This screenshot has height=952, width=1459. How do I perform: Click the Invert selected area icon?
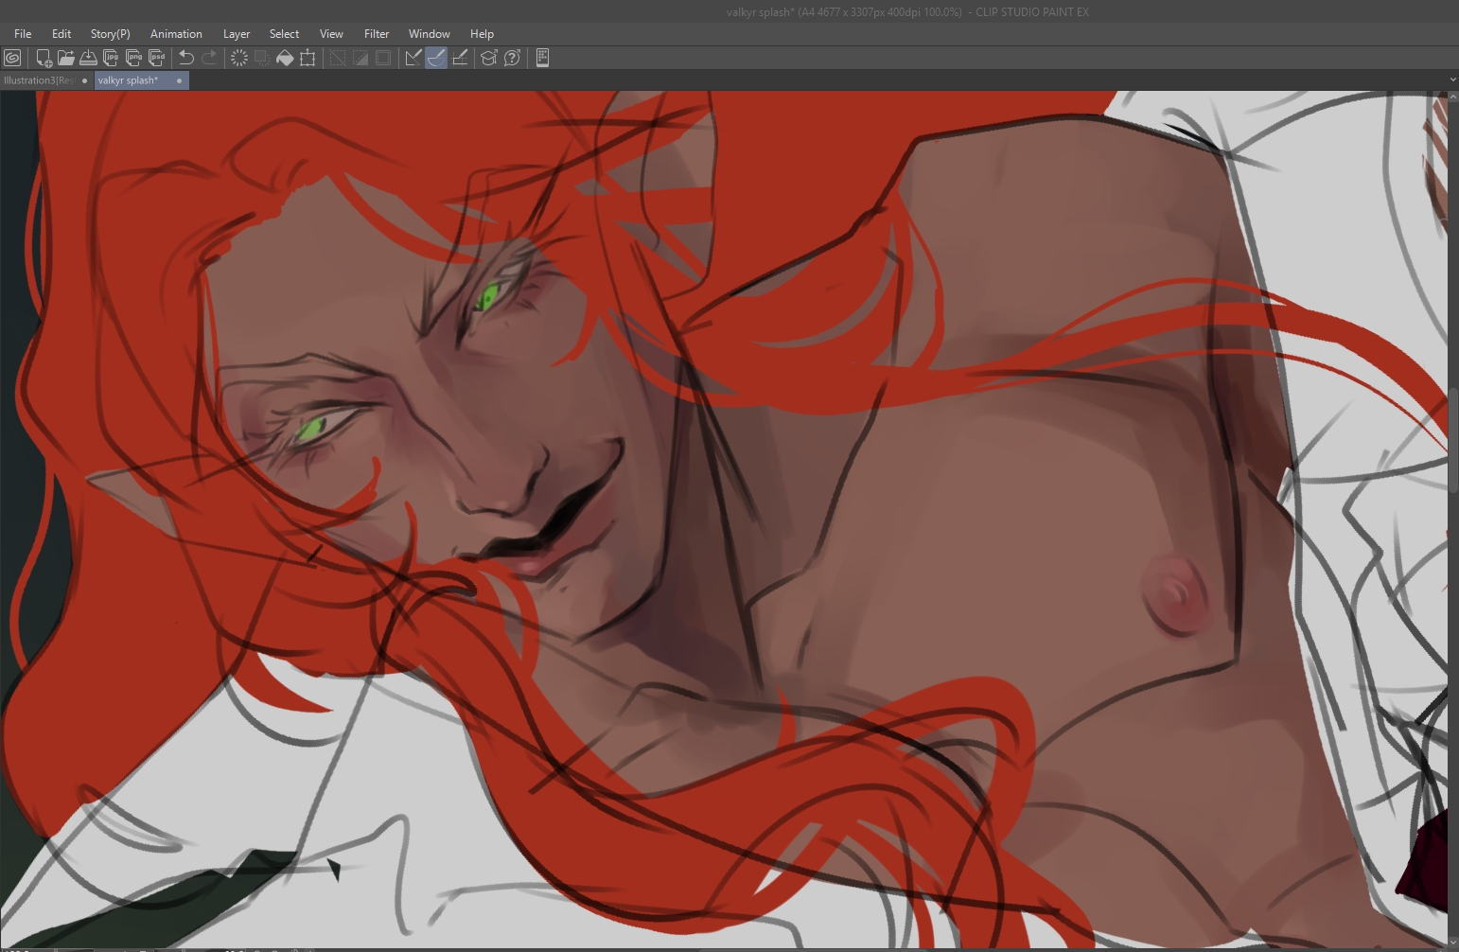360,58
